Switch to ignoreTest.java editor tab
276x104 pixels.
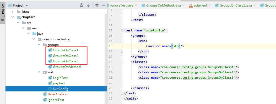(122, 6)
